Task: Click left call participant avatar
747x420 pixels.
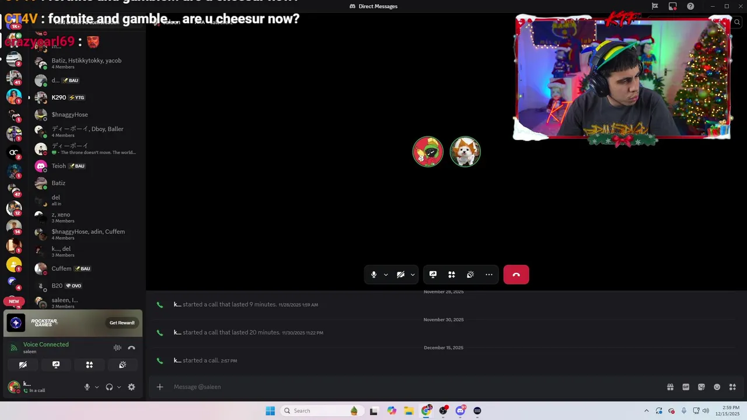Action: coord(428,152)
